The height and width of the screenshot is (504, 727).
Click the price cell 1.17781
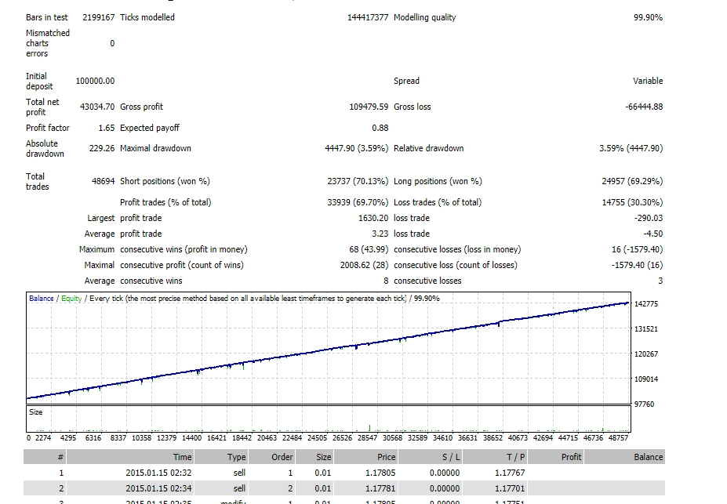380,488
